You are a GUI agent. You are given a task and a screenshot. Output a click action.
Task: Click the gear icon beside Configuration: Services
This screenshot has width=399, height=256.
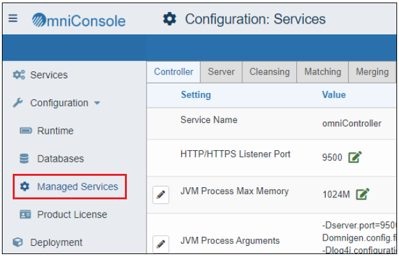pyautogui.click(x=170, y=19)
